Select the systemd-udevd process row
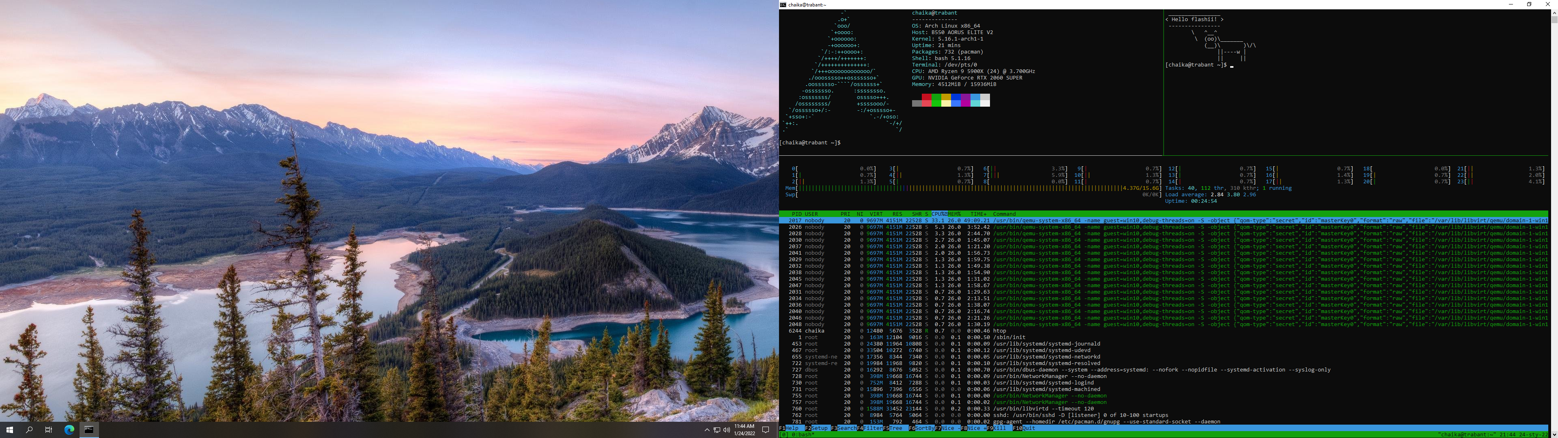The height and width of the screenshot is (438, 1558). click(x=1164, y=350)
